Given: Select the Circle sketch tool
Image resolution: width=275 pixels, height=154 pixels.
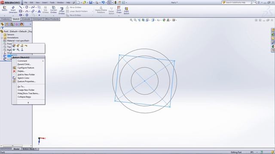Looking at the screenshot, I should tap(27, 7).
